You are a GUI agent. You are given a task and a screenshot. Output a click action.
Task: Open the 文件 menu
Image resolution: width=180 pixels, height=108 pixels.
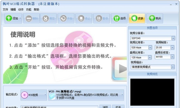click(x=5, y=9)
